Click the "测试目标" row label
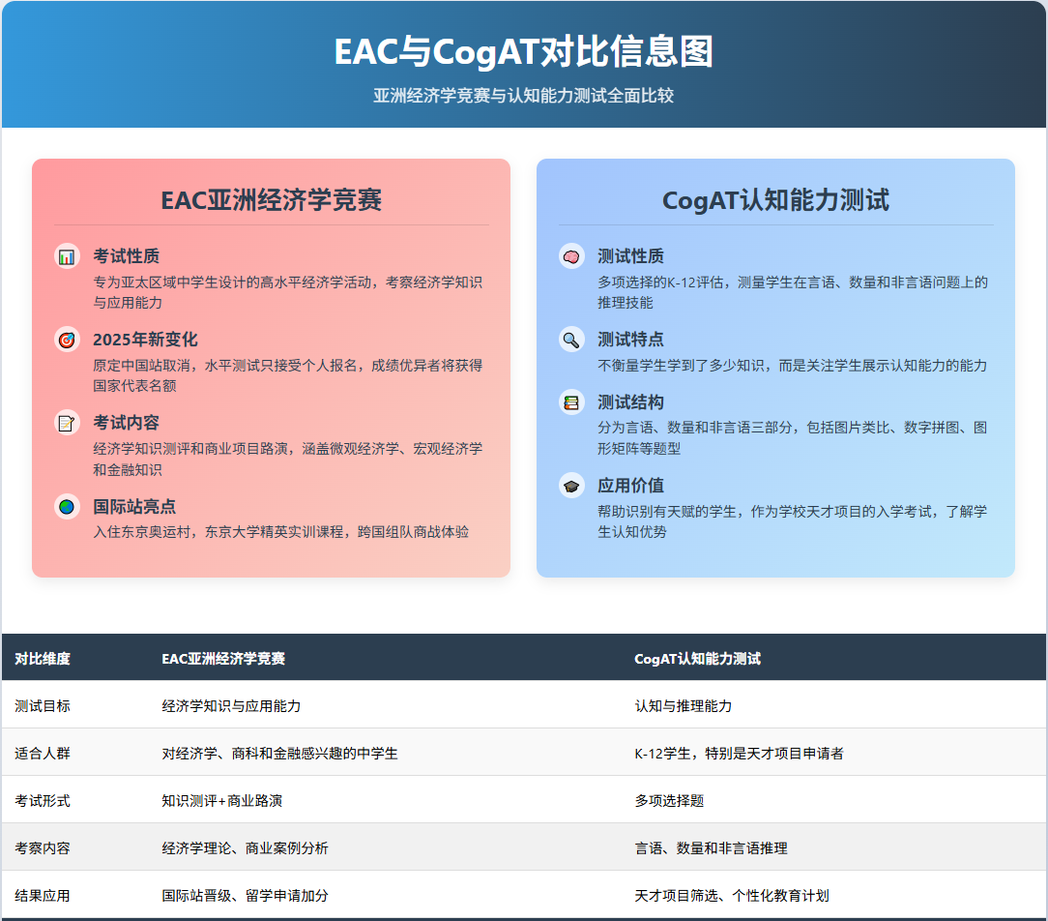This screenshot has width=1048, height=921. point(43,706)
